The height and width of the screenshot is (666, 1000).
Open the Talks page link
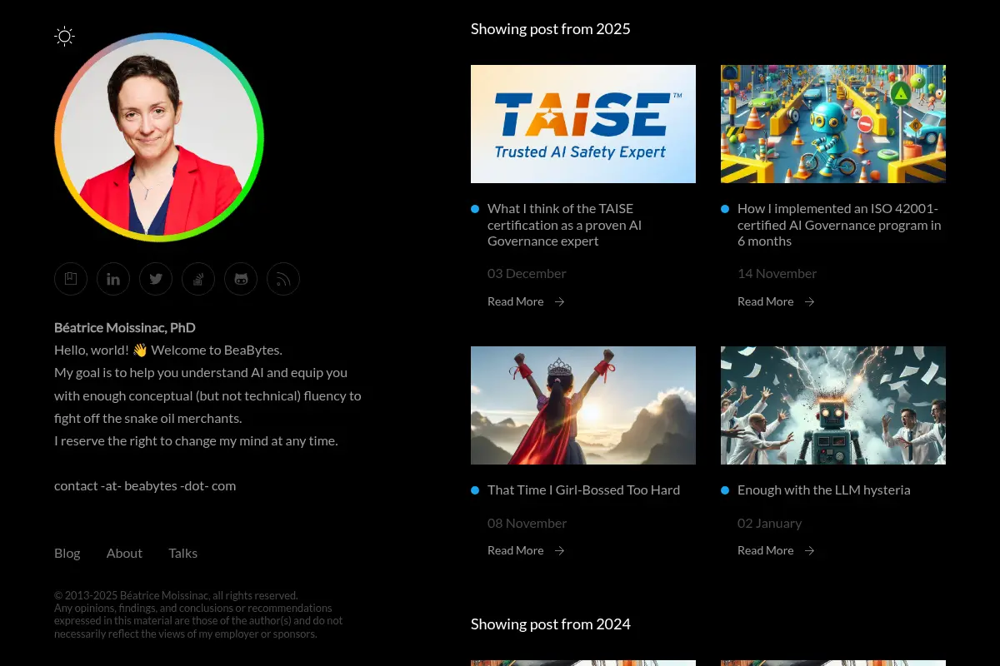[x=182, y=553]
